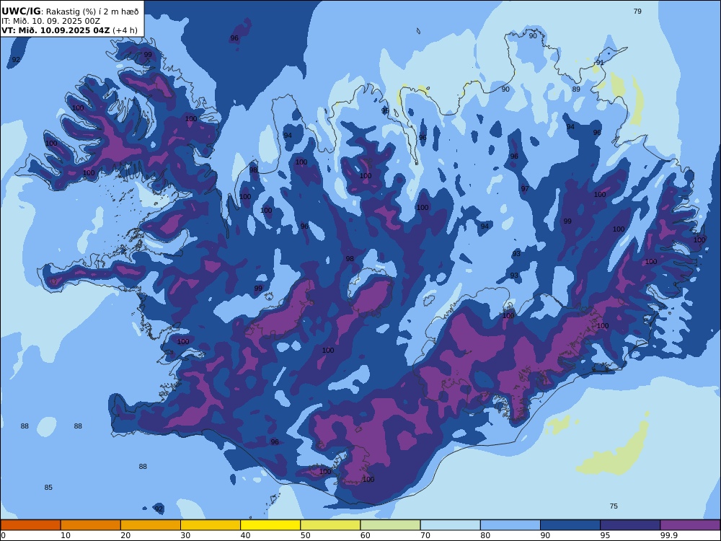Image resolution: width=721 pixels, height=541 pixels.
Task: Click the legend tick label '99.9'
Action: 668,535
